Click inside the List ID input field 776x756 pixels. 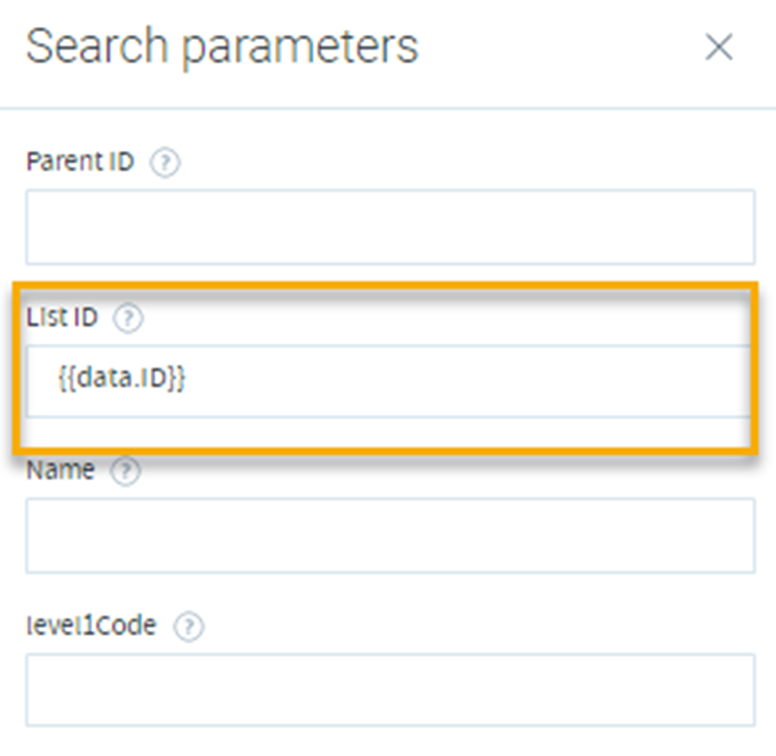pos(388,381)
